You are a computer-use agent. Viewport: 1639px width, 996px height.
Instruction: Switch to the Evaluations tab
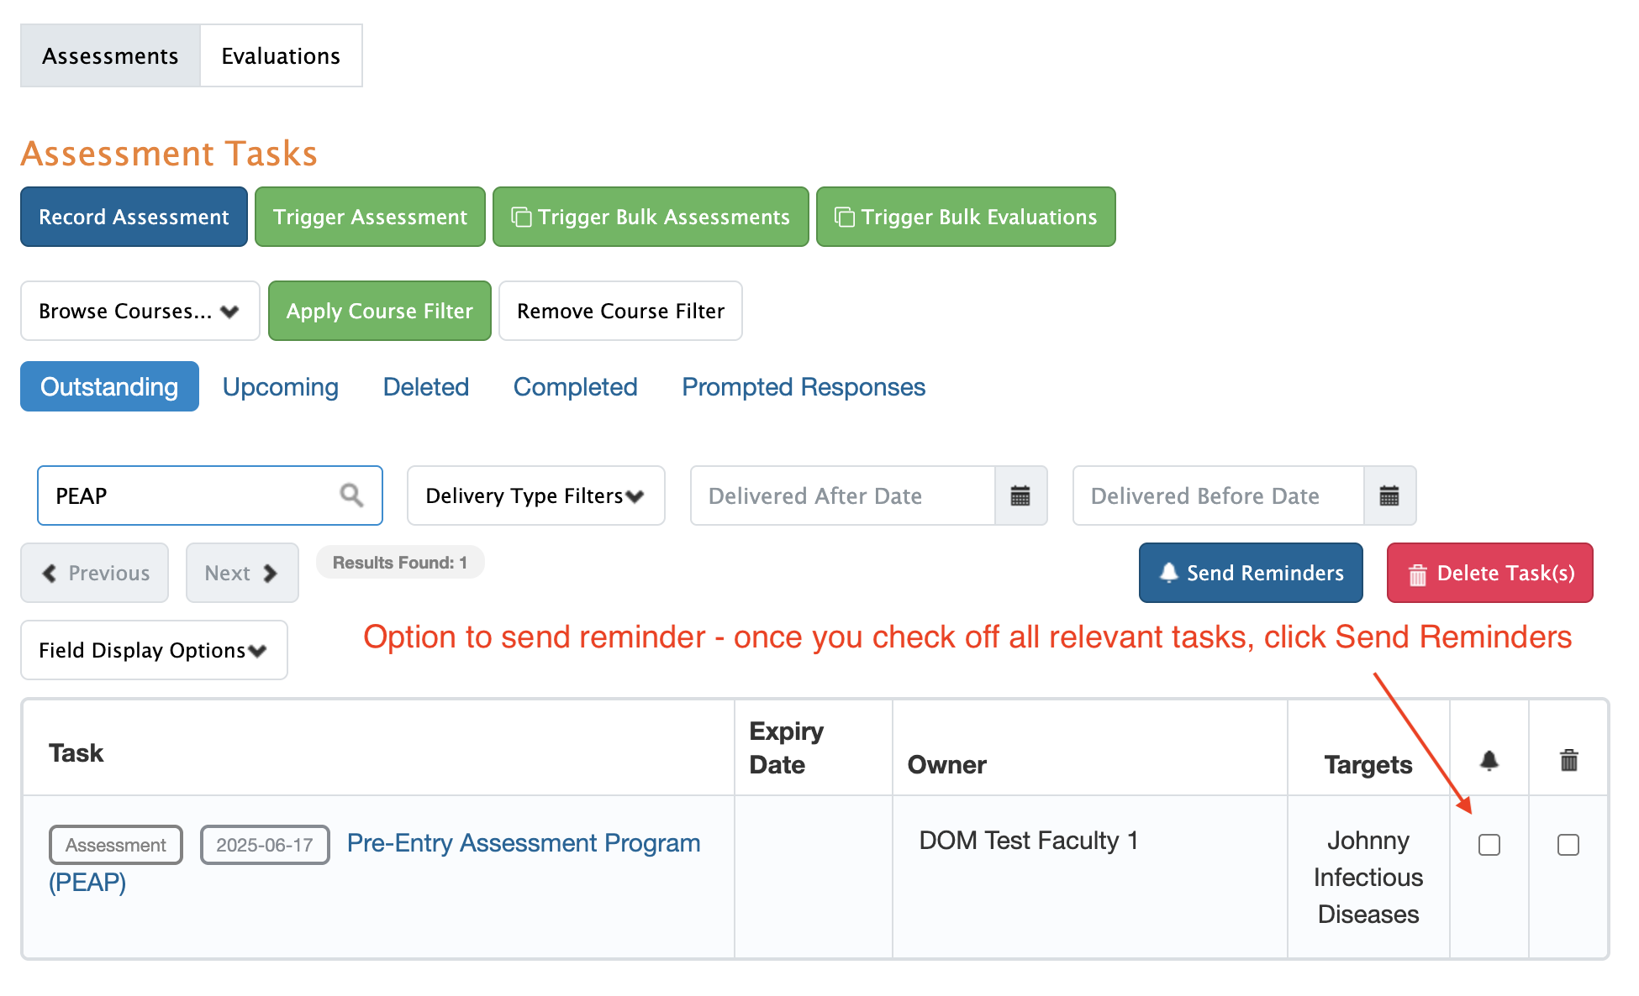(281, 55)
